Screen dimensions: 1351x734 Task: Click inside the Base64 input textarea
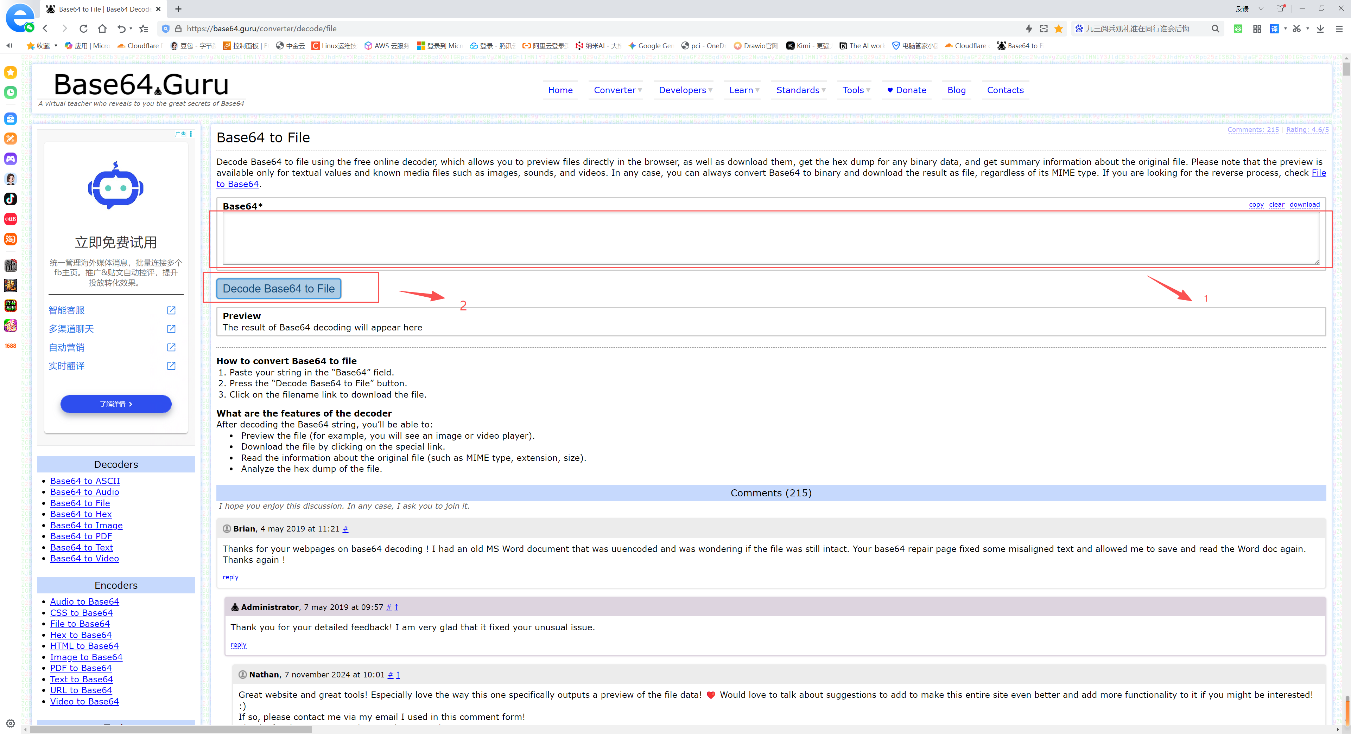point(770,238)
